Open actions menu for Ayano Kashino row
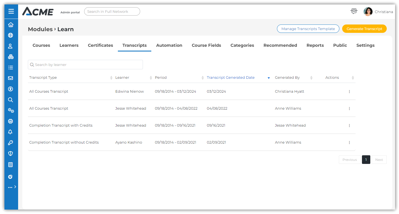This screenshot has width=399, height=214. click(x=349, y=142)
